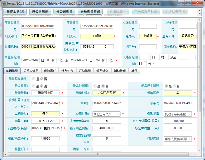The width and height of the screenshot is (205, 160).
Task: Expand the 条款类型 dropdown
Action: coord(178,114)
